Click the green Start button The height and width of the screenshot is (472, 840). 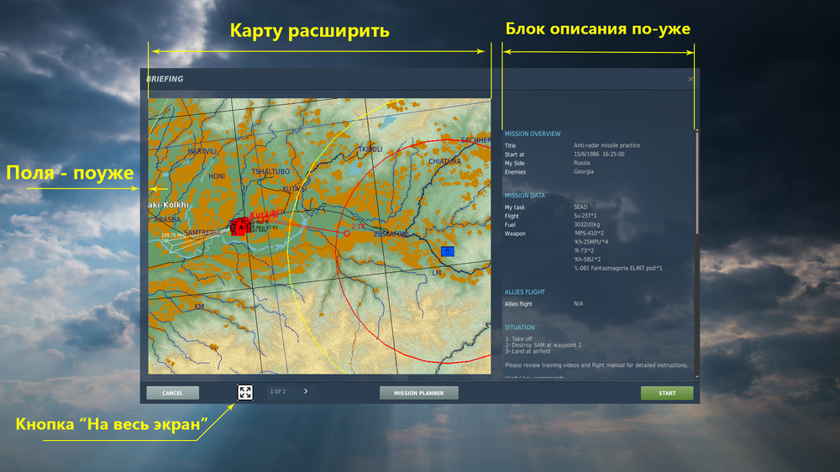[667, 393]
